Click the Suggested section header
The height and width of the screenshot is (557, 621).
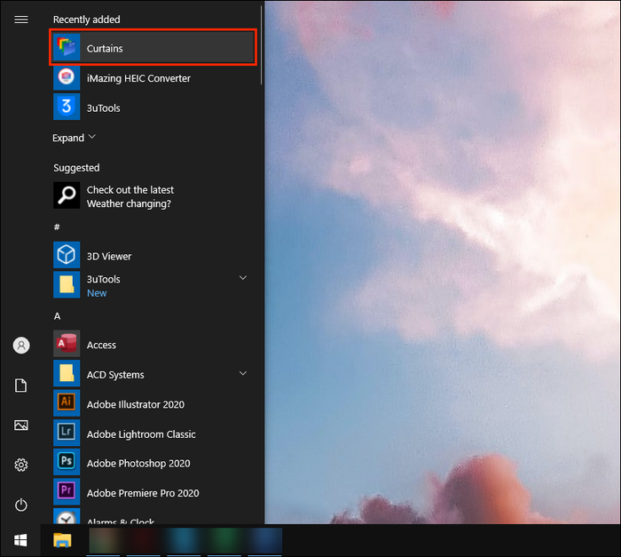(76, 168)
